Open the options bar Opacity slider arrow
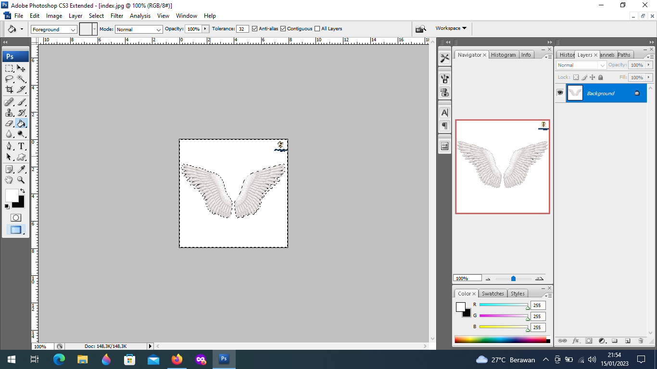The width and height of the screenshot is (657, 369). click(206, 29)
